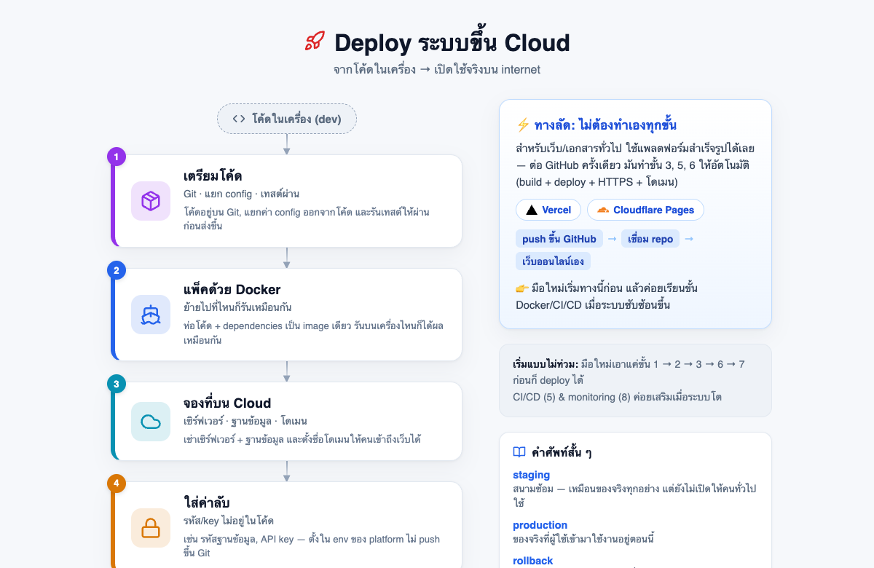The image size is (874, 568).
Task: Click the คำศัพท์สั้น ๆ section heading
Action: pyautogui.click(x=562, y=452)
